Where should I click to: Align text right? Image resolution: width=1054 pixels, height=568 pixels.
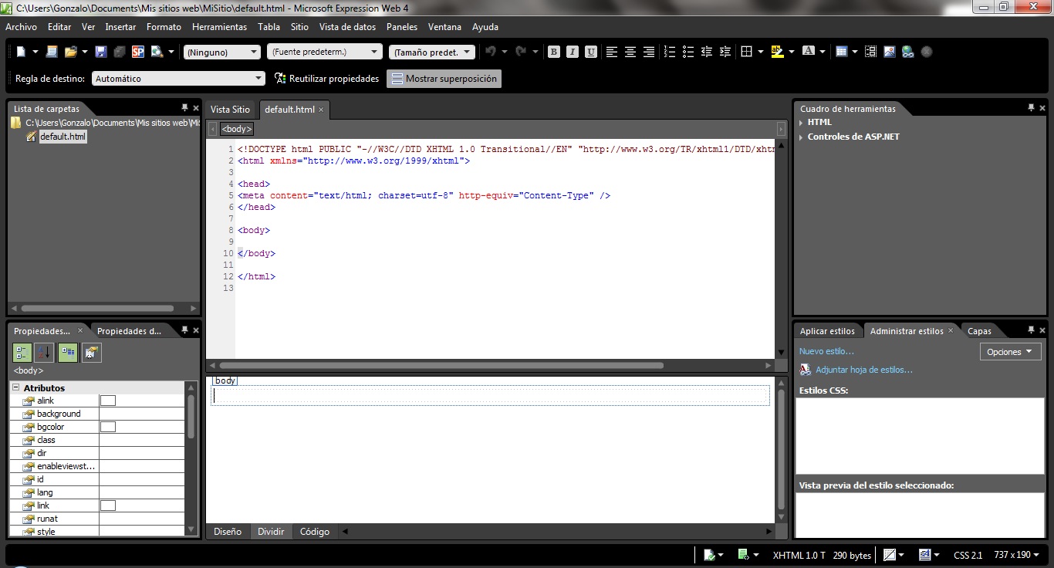[649, 52]
